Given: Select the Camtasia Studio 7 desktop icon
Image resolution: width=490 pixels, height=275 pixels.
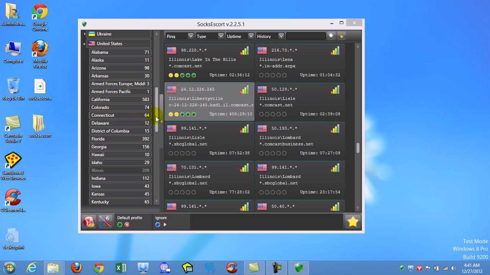Looking at the screenshot, I should click(13, 129).
